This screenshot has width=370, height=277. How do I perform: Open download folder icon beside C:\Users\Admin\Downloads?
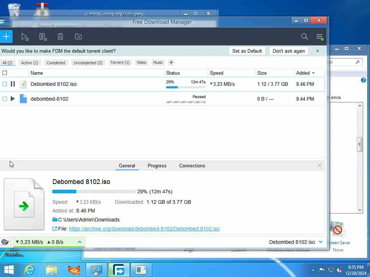tap(55, 220)
